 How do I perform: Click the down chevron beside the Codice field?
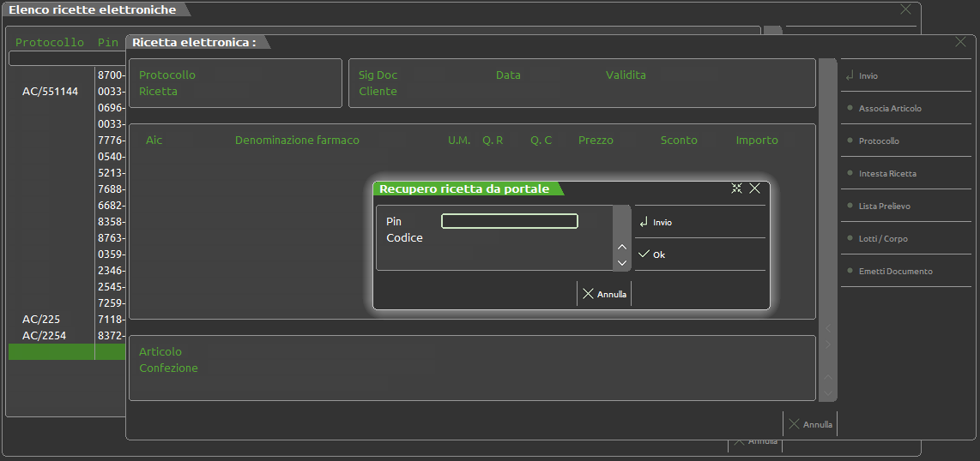coord(622,261)
